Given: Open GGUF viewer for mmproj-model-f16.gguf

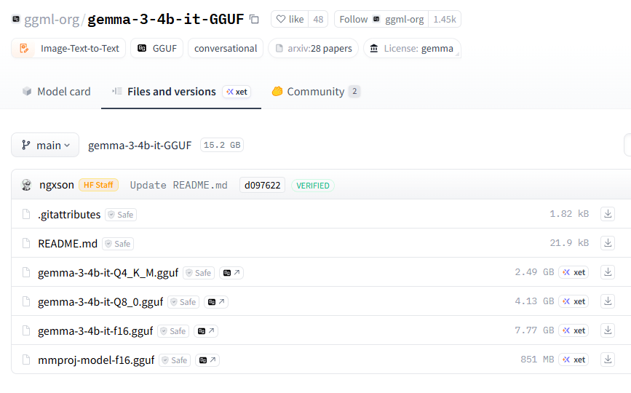Looking at the screenshot, I should click(207, 360).
